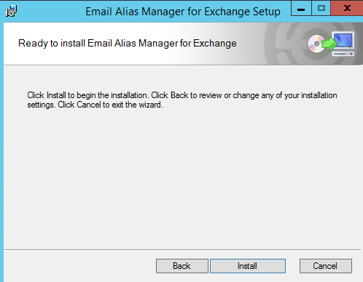The image size is (363, 282).
Task: Click the 'Email Alias Manager for Exchange Setup' title
Action: (183, 12)
